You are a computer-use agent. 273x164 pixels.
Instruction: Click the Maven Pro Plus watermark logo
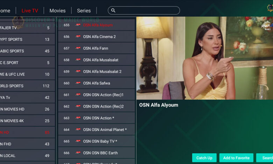[18, 22]
